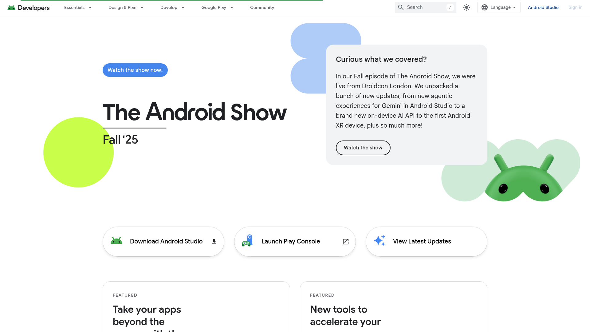The image size is (590, 332).
Task: Open the Google Play menu
Action: 217,7
